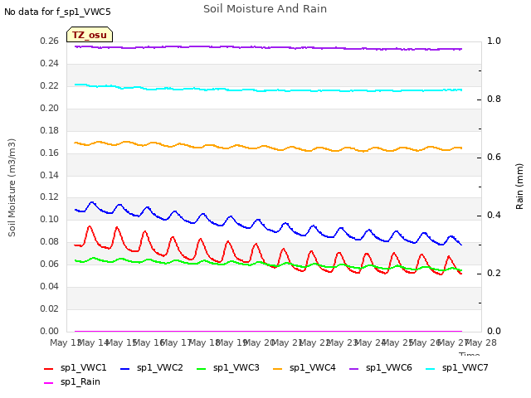Click the sp1_VWC4 legend label
531x398 pixels.
[313, 367]
